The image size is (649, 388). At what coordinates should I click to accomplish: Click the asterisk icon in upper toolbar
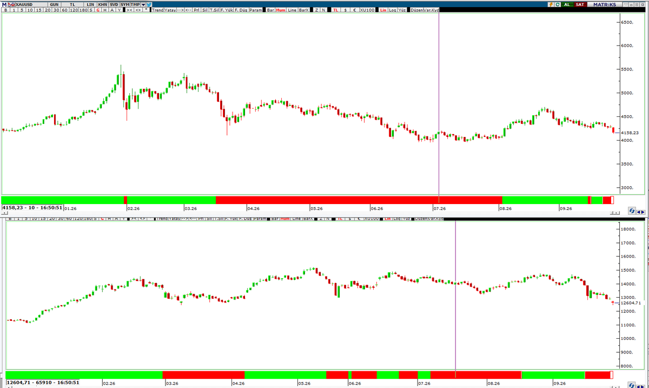click(x=146, y=10)
